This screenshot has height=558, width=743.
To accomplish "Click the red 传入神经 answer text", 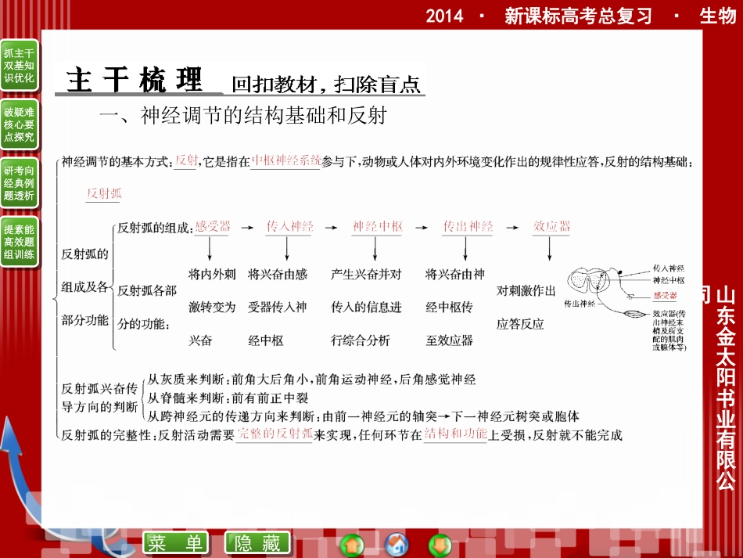I will [x=289, y=227].
